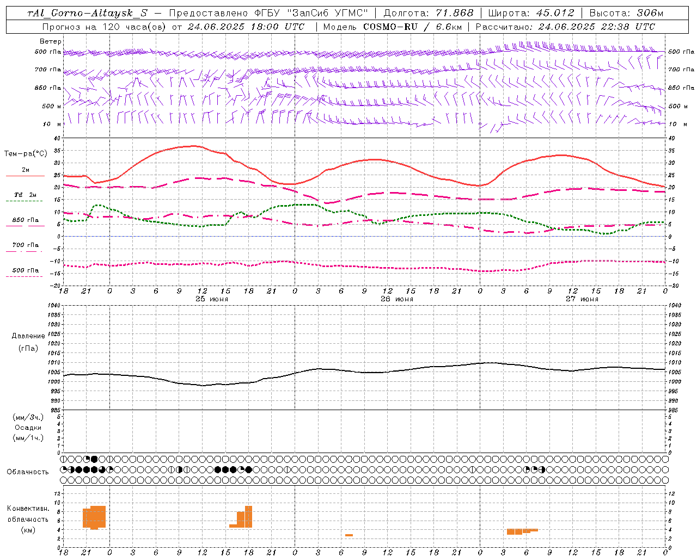Click the orange convective bar at 18h 25 June

click(248, 517)
